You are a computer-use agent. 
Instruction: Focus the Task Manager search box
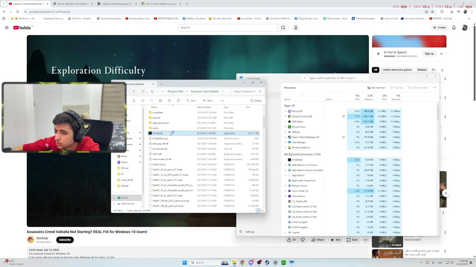pos(335,78)
